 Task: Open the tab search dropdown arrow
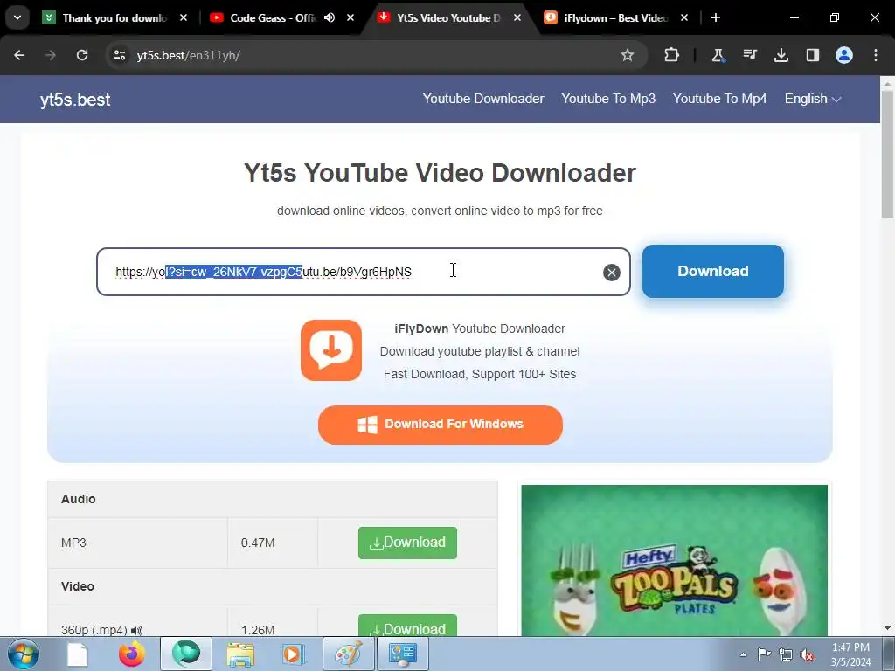point(17,17)
